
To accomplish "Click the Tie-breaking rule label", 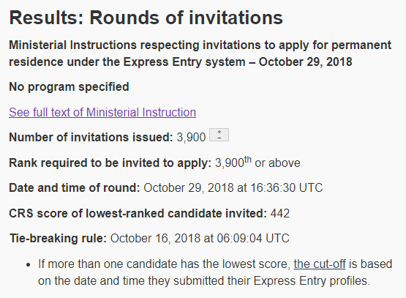I will point(59,239).
